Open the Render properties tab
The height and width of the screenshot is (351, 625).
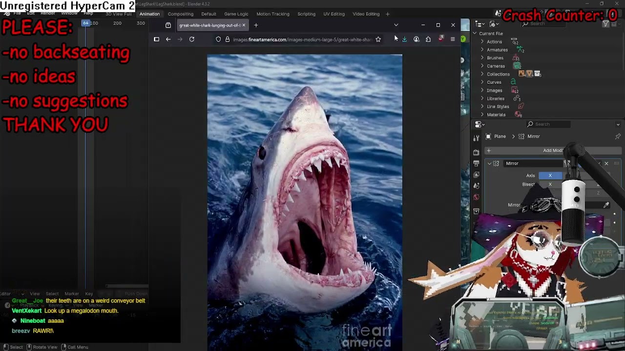(x=477, y=152)
